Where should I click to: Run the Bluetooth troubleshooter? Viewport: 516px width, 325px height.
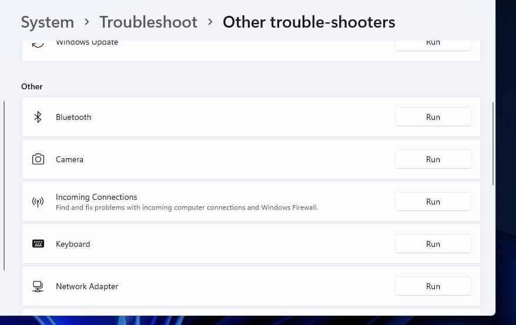tap(433, 117)
